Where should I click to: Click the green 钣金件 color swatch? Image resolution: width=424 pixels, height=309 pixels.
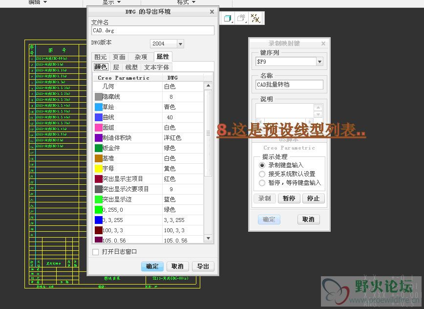pos(99,148)
